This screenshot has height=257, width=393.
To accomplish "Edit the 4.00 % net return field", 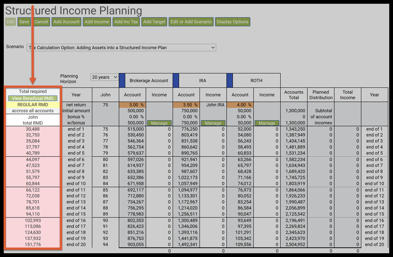I will (x=240, y=105).
